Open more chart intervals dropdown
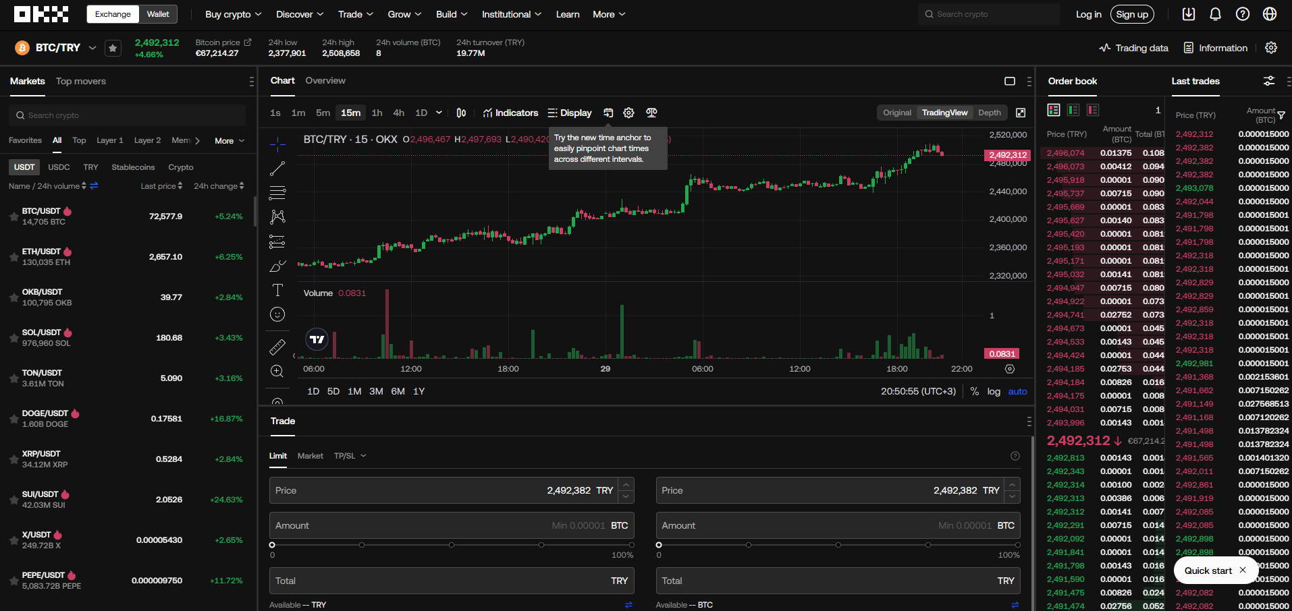Image resolution: width=1292 pixels, height=611 pixels. [x=439, y=113]
